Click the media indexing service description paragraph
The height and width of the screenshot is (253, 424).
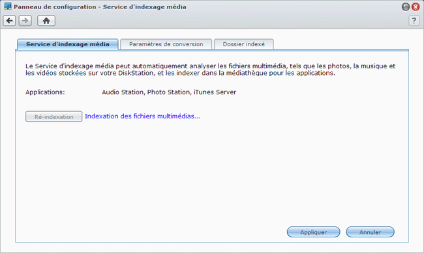coord(211,70)
